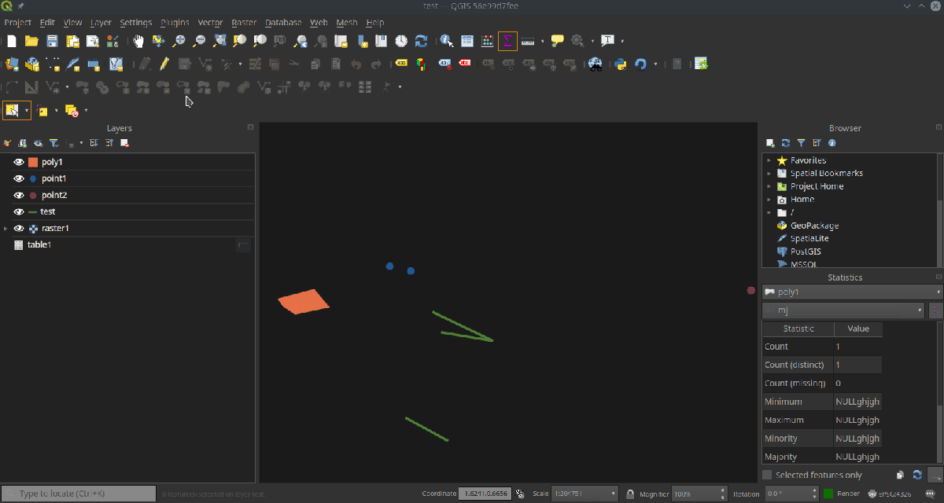Open the Statistical Summary sigma tool

tap(507, 41)
